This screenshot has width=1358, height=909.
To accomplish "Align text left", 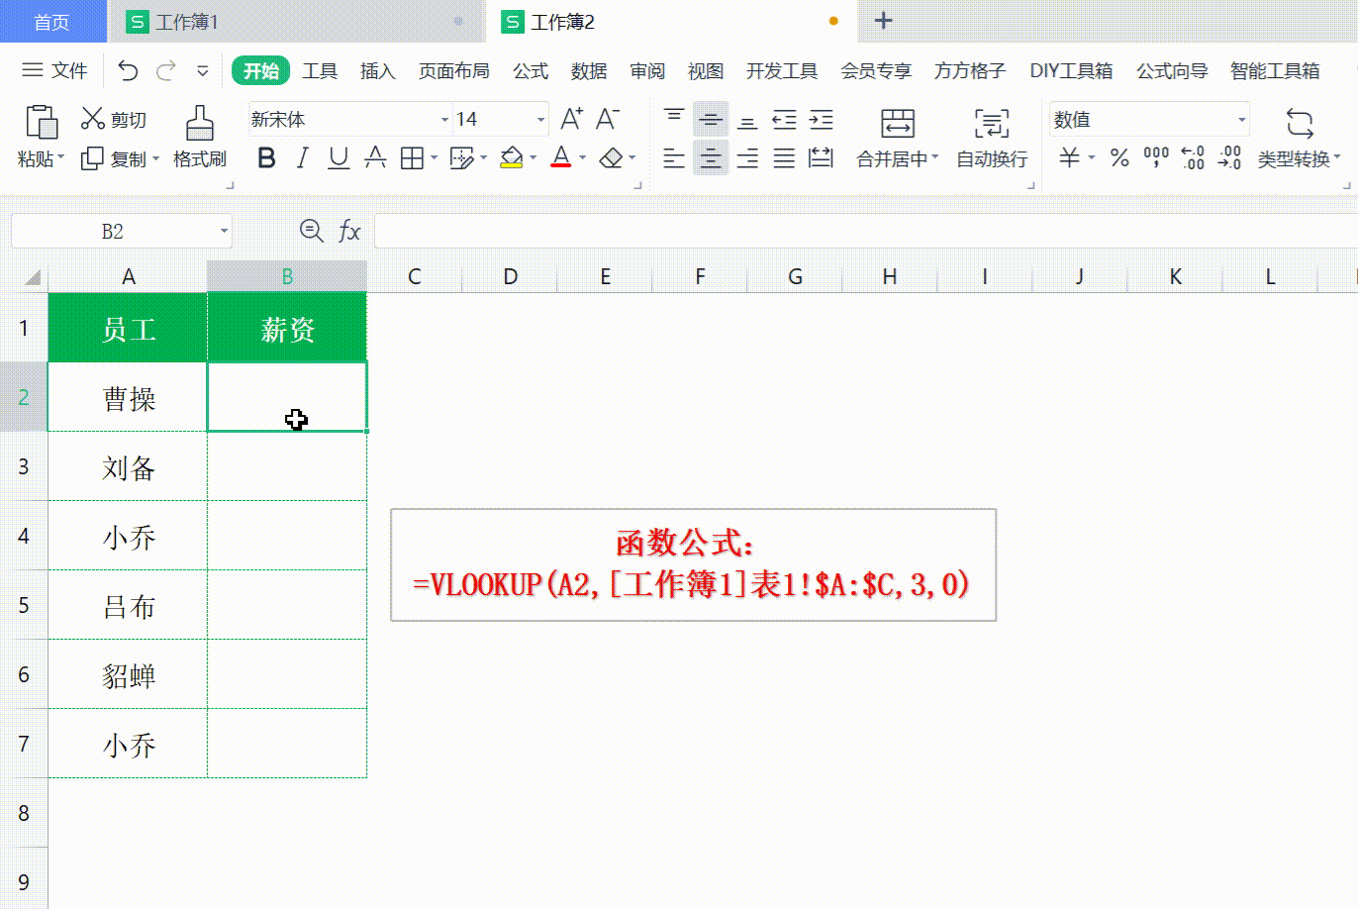I will (x=674, y=157).
